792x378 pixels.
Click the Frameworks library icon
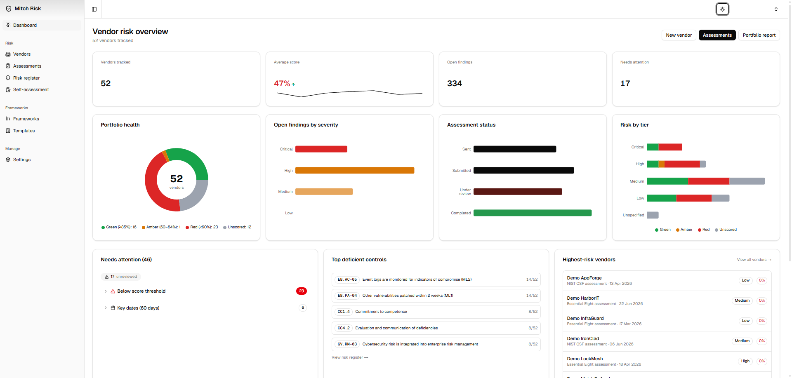coord(8,119)
